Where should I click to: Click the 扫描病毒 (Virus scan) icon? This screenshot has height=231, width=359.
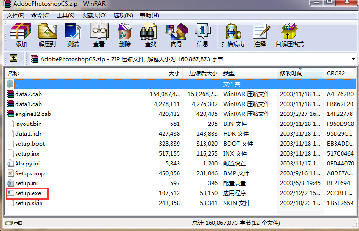233,31
